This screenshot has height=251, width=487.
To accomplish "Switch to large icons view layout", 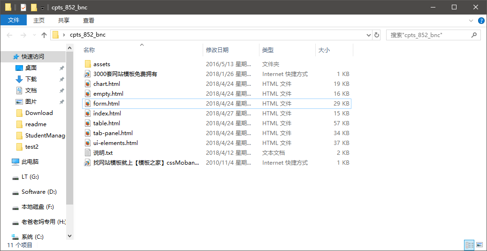I will pos(479,245).
